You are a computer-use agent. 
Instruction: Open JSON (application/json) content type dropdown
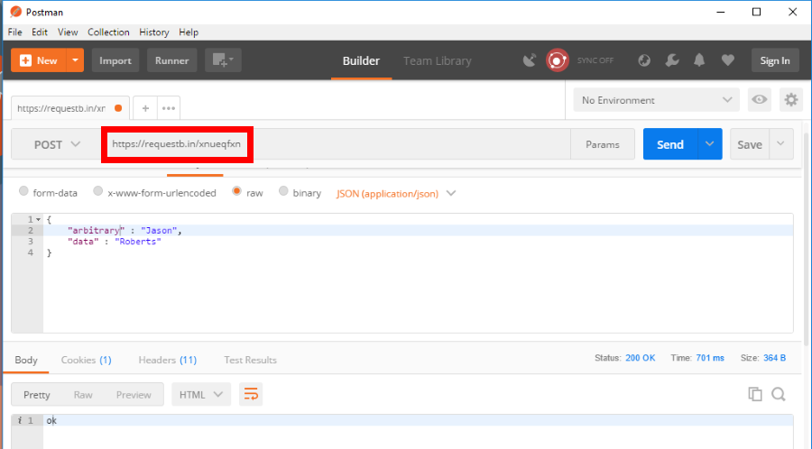396,194
